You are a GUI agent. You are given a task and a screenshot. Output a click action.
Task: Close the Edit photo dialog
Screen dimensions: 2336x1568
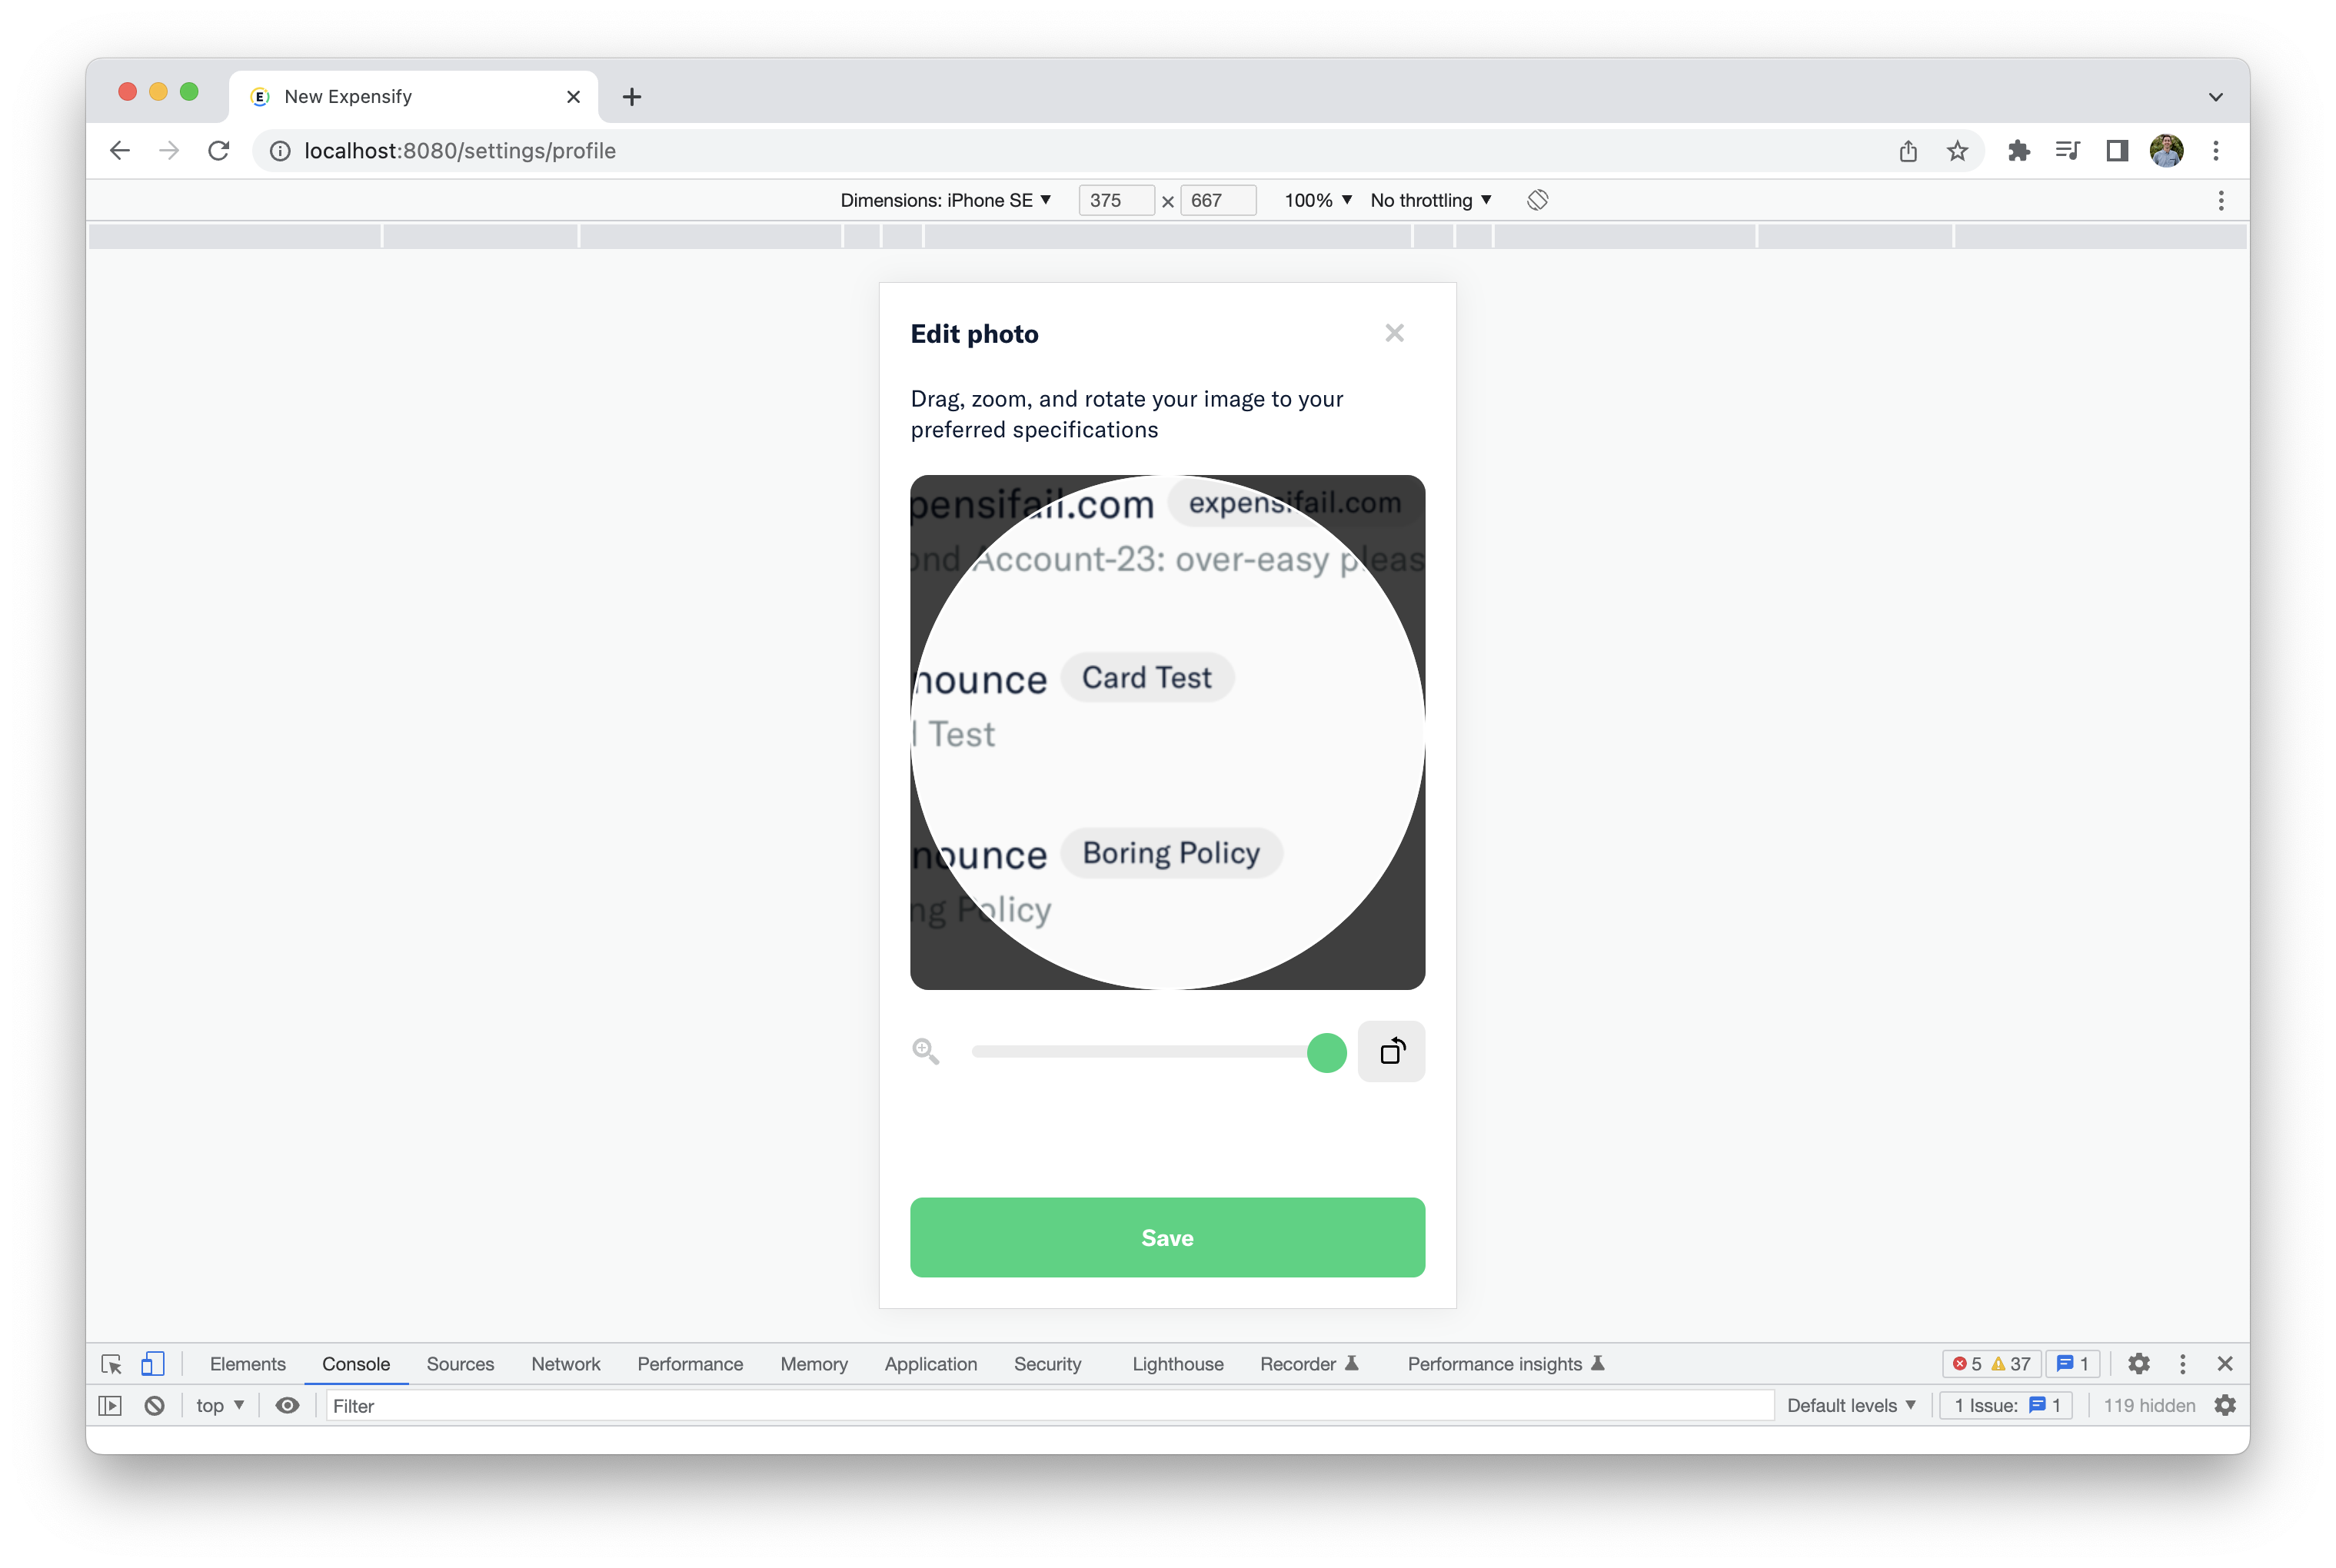coord(1393,333)
